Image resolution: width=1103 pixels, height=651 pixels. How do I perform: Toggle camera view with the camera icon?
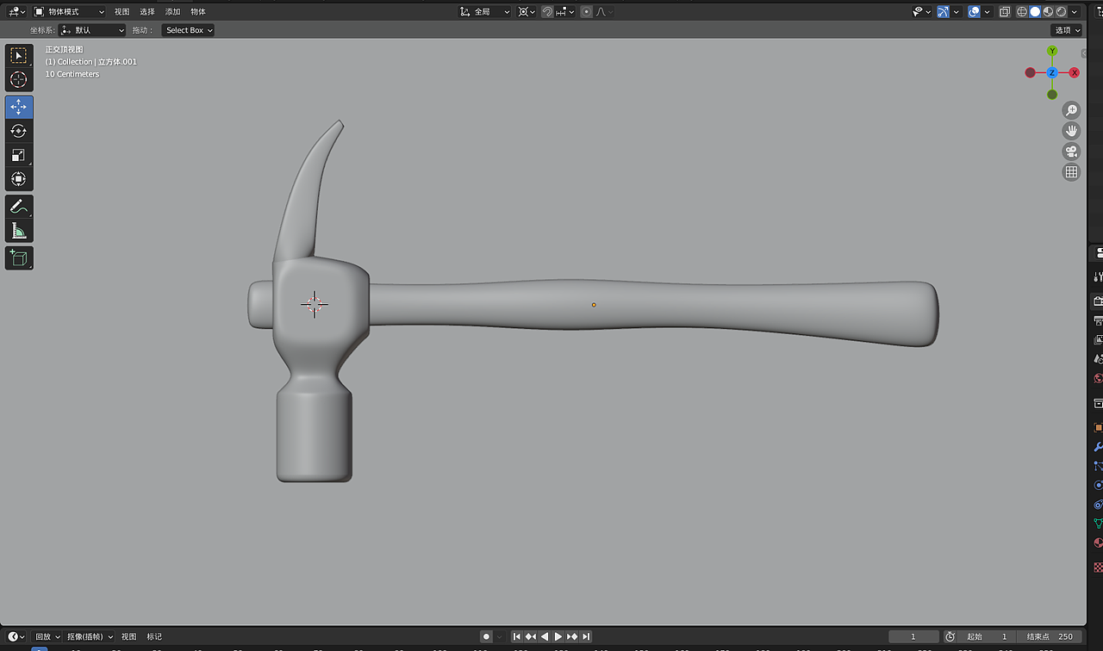(x=1071, y=152)
